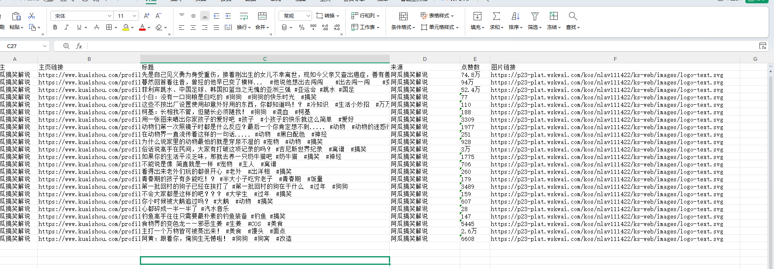The width and height of the screenshot is (774, 269).
Task: Toggle Italic formatting
Action: click(x=66, y=27)
